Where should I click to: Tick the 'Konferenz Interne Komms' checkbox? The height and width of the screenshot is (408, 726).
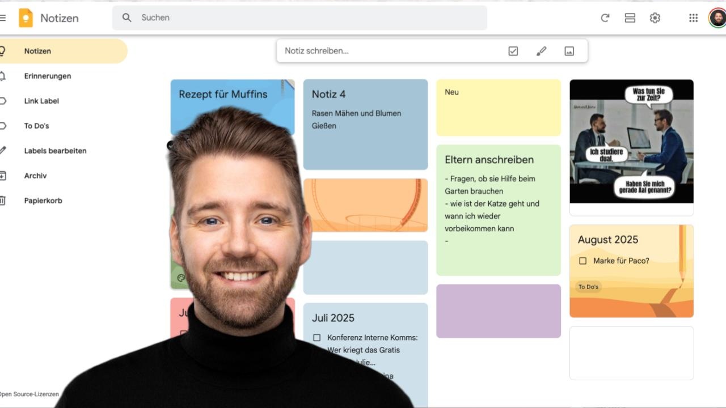[316, 337]
